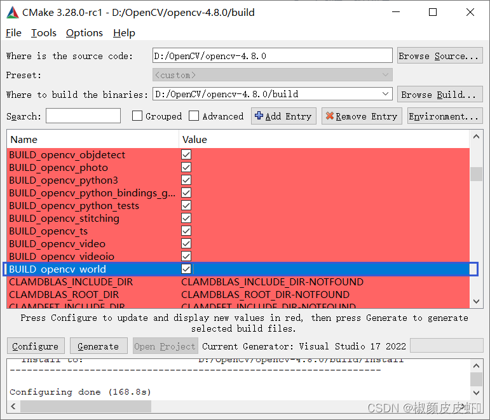Open the Help menu

tap(124, 33)
